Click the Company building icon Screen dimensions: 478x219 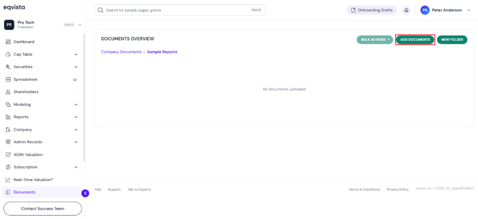point(8,130)
